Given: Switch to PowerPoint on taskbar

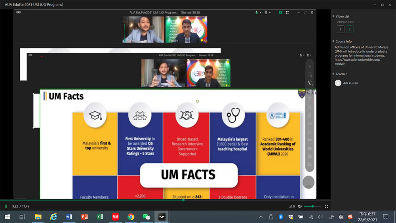Looking at the screenshot, I should (x=84, y=217).
